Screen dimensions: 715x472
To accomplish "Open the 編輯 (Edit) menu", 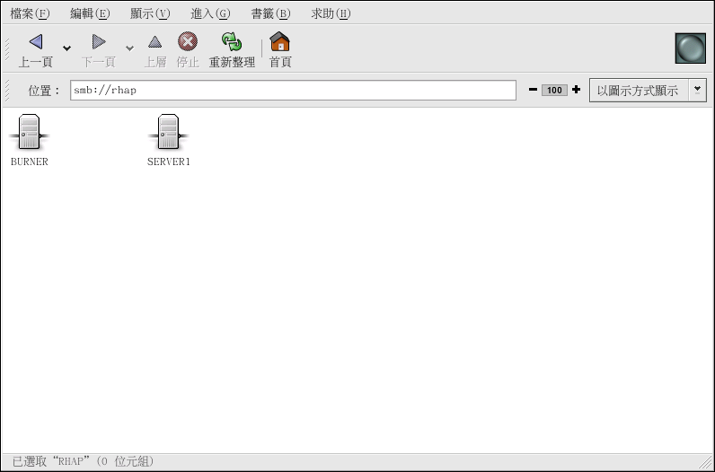I will [x=90, y=13].
